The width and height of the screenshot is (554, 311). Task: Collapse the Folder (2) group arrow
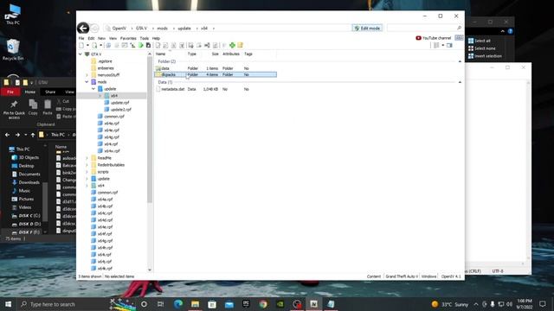click(x=460, y=61)
